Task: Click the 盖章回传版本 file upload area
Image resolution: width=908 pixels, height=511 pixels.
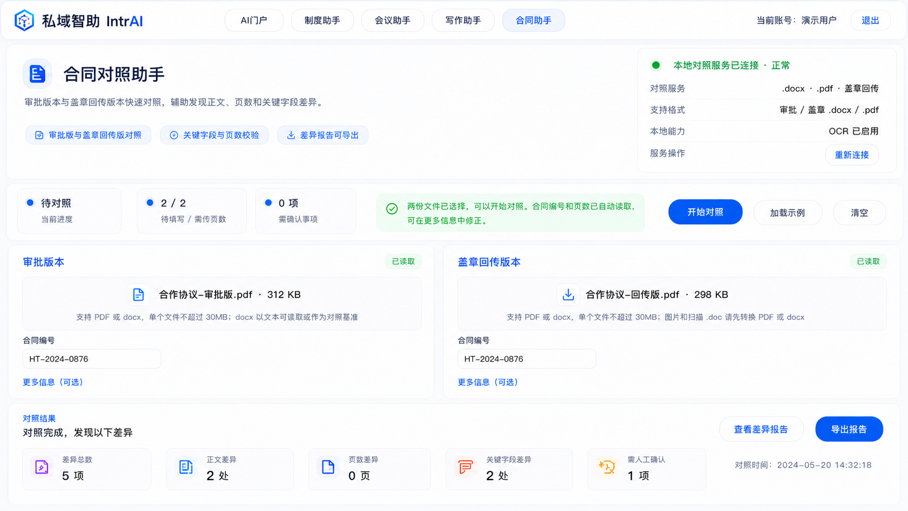Action: (672, 304)
